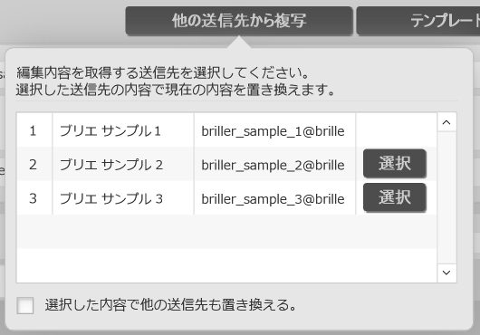Click the checkbox label text about replacing other recipients
This screenshot has width=480, height=335.
171,305
